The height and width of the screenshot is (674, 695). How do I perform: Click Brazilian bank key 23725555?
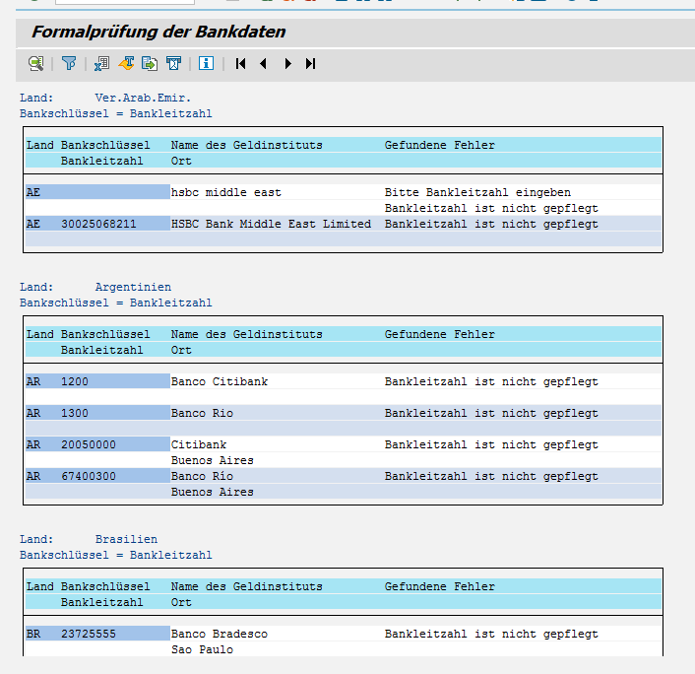[88, 634]
